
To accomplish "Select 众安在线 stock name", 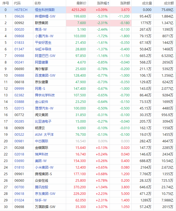I will coord(42,181).
